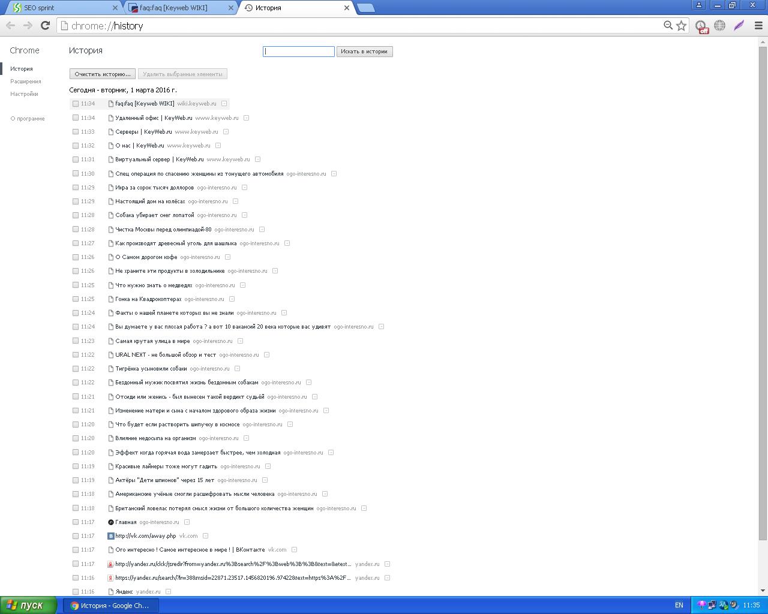This screenshot has height=614, width=768.
Task: Click the VK favicon next to vk.com/away.php
Action: pos(110,536)
